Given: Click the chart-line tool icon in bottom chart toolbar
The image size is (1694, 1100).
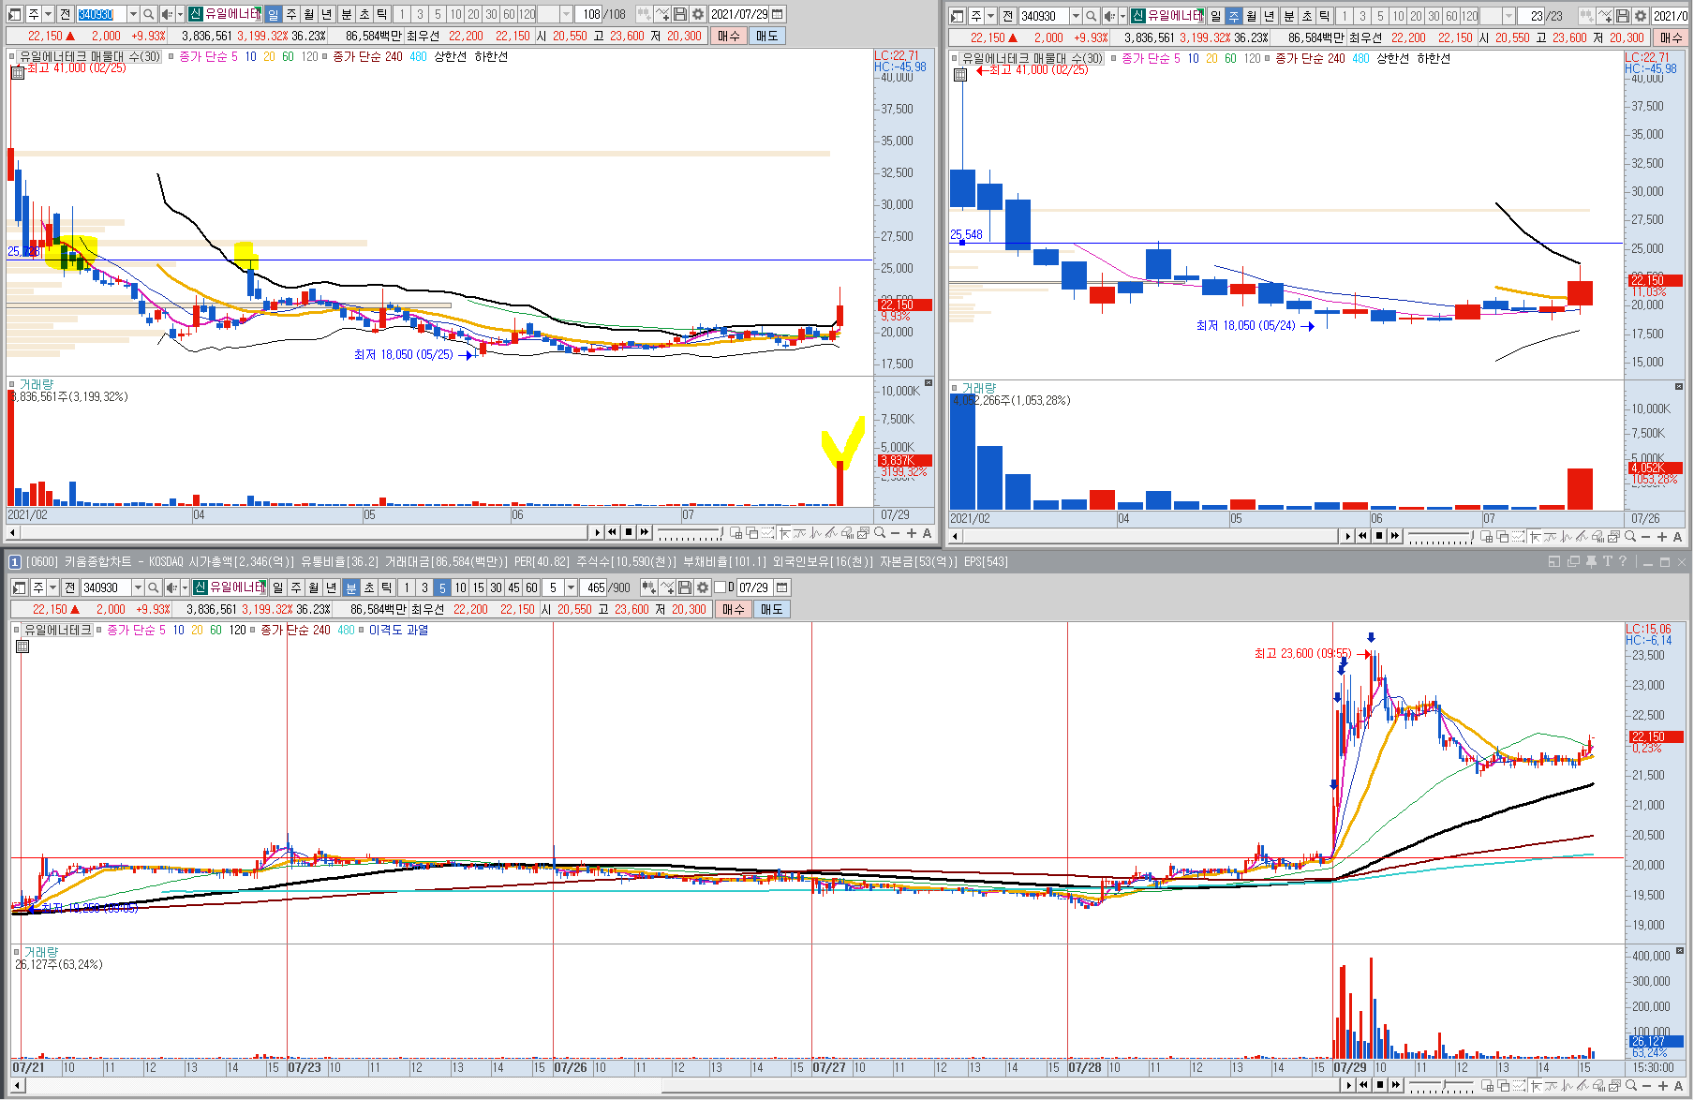Looking at the screenshot, I should pos(667,587).
